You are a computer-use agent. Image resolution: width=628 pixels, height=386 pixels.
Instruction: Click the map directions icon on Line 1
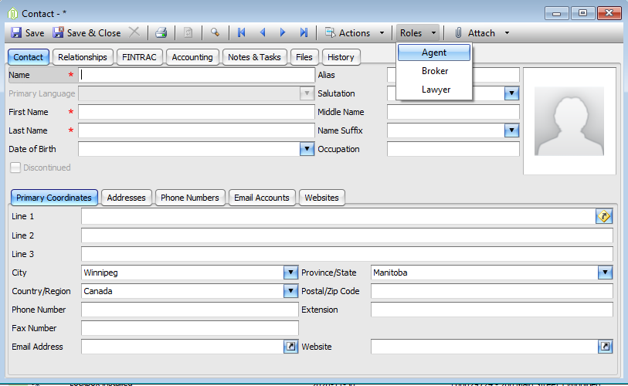click(603, 216)
